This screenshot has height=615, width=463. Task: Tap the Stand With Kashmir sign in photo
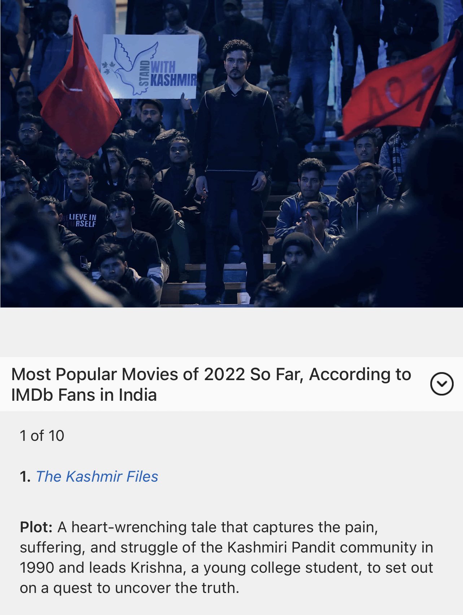150,67
